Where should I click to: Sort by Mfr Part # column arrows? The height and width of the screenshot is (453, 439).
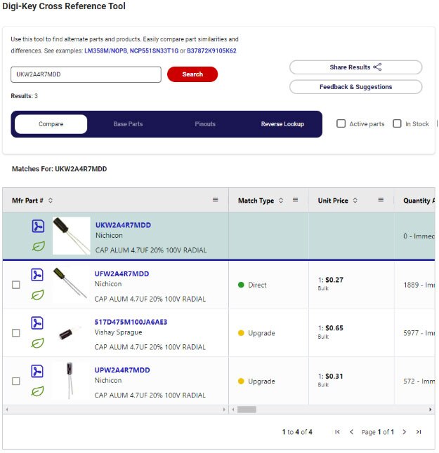(x=51, y=201)
